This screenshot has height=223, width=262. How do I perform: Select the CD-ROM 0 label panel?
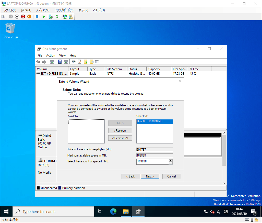46,170
